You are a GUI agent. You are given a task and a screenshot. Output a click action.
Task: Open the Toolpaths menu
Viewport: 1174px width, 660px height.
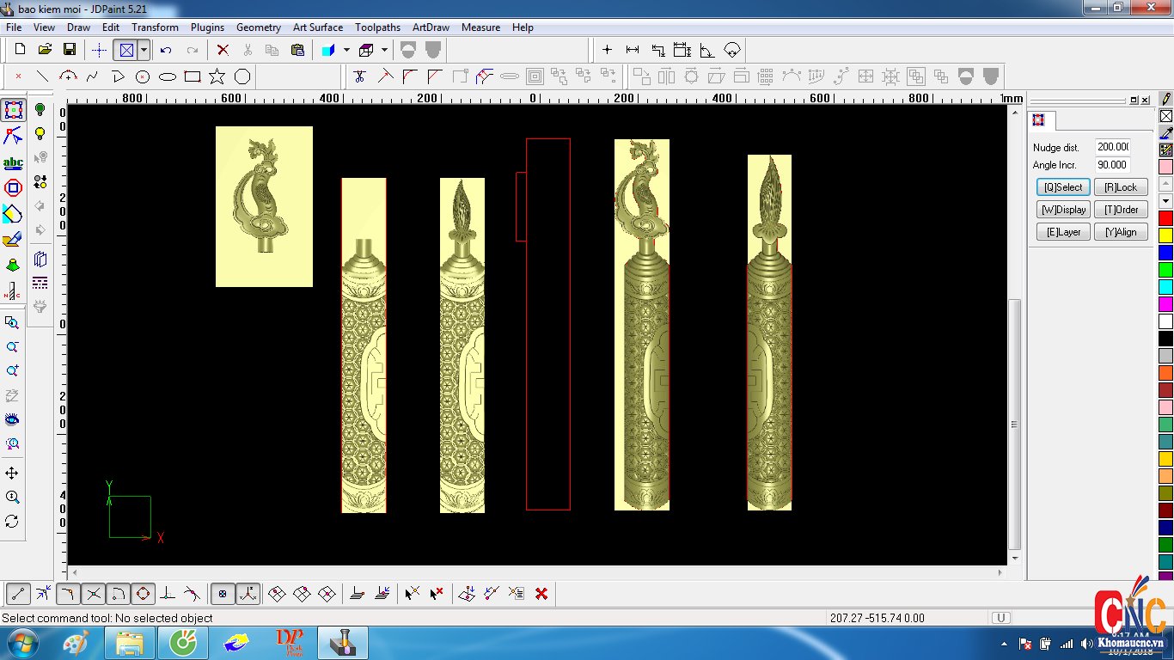point(377,27)
